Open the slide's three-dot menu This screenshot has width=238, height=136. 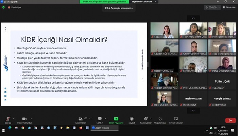point(5,29)
